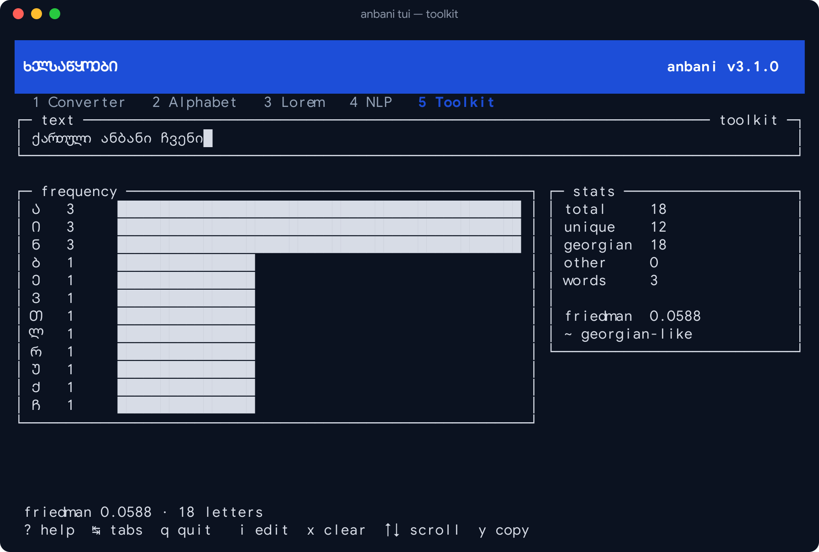819x552 pixels.
Task: Minimize the window with the yellow button
Action: coord(37,14)
